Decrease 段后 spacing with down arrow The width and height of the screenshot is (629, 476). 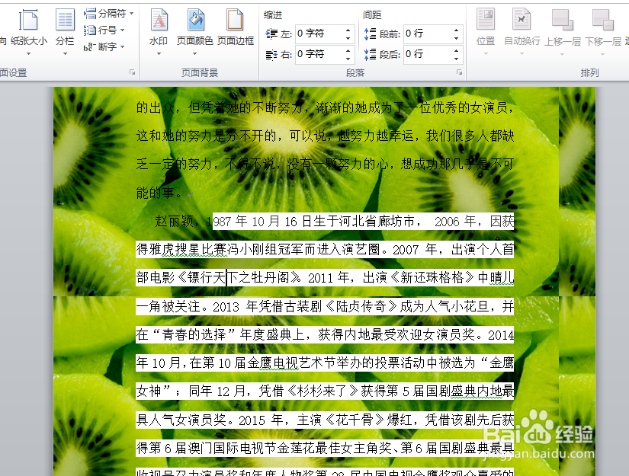tap(456, 59)
